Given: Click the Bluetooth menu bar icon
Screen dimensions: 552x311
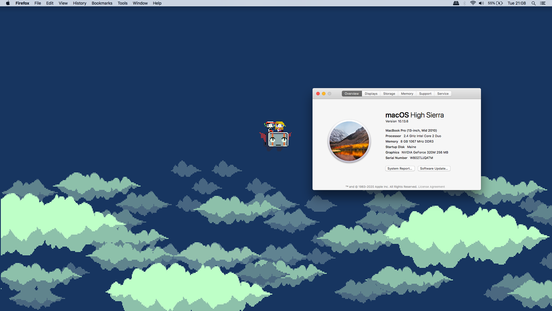Looking at the screenshot, I should click(464, 3).
